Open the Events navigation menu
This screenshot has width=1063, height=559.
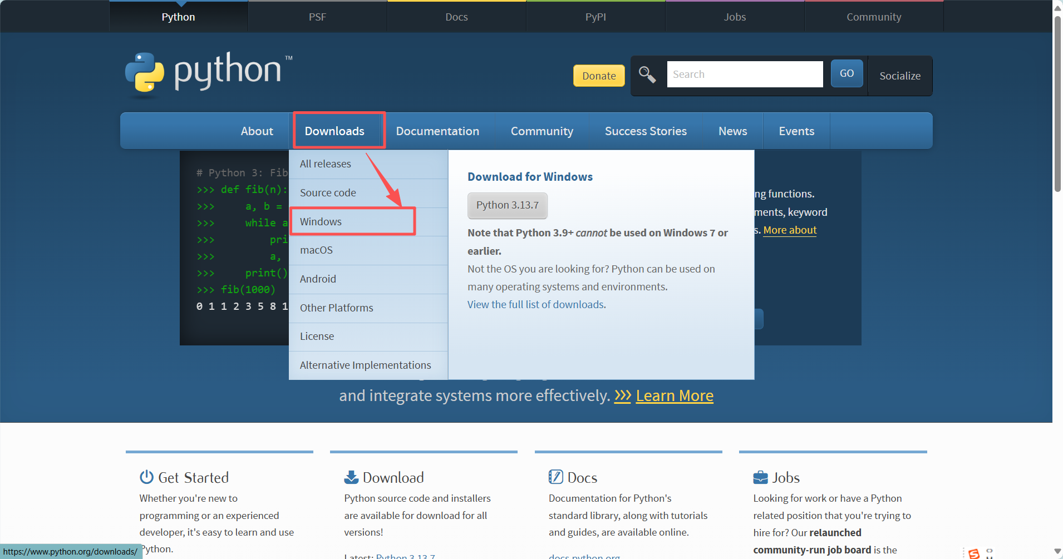796,131
